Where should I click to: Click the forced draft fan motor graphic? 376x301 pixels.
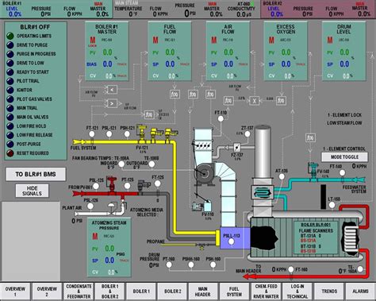[205, 174]
